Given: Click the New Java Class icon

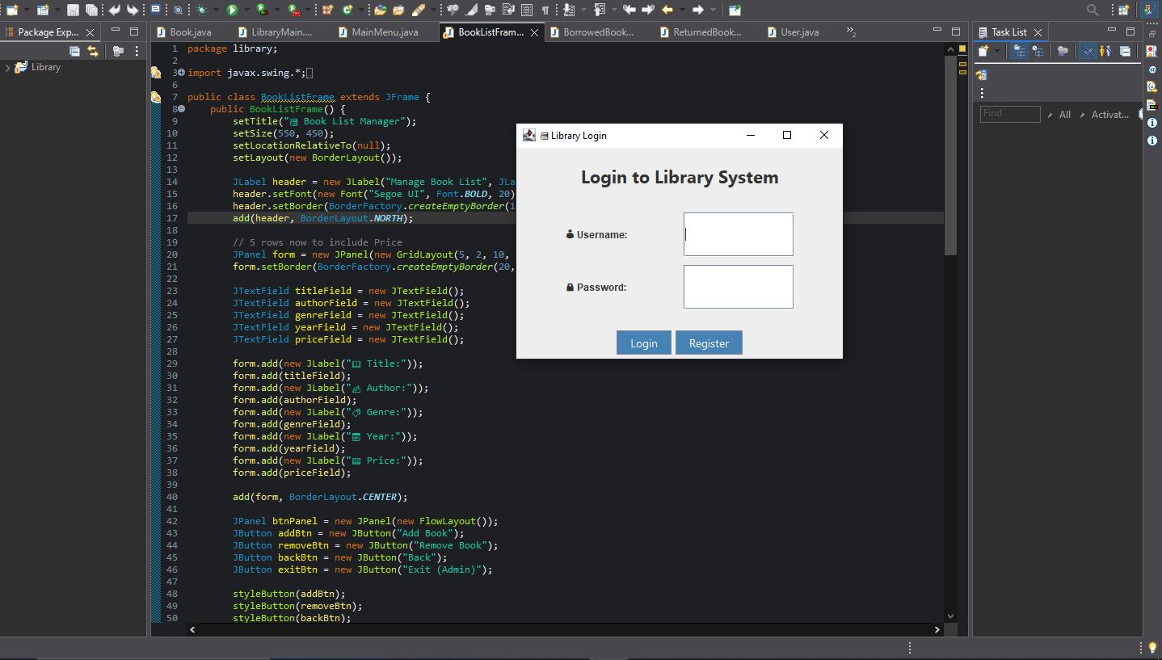Looking at the screenshot, I should point(347,10).
